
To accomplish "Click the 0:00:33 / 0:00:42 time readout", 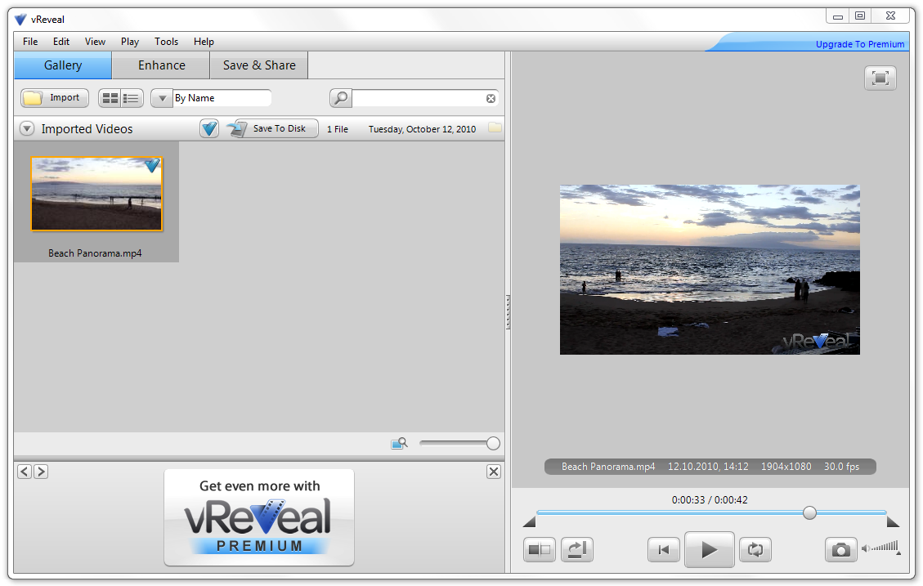I will 710,500.
